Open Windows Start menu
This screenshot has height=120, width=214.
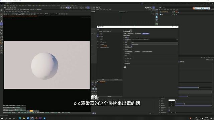click(x=2, y=118)
